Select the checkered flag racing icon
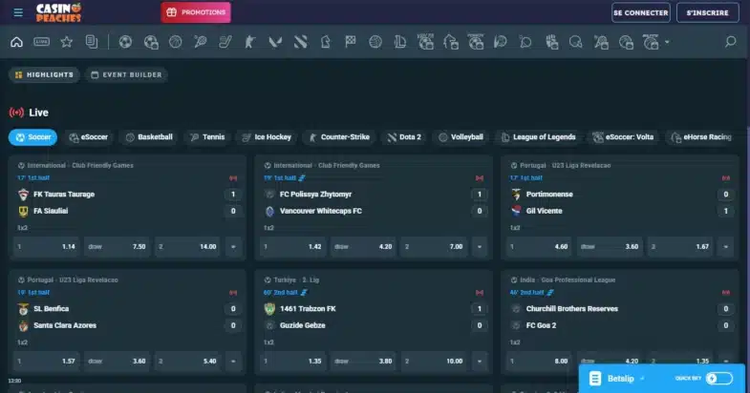The image size is (750, 393). tap(350, 42)
